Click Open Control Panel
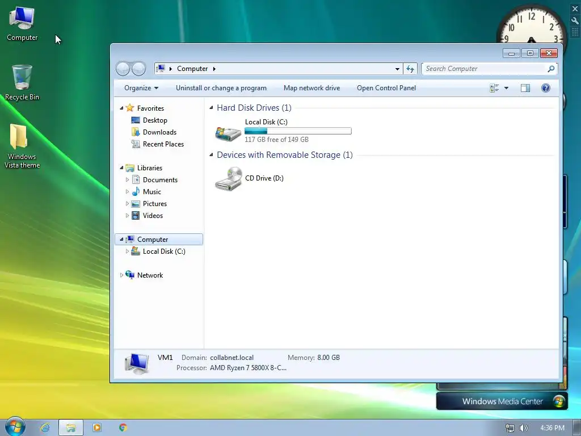This screenshot has width=581, height=436. [386, 88]
